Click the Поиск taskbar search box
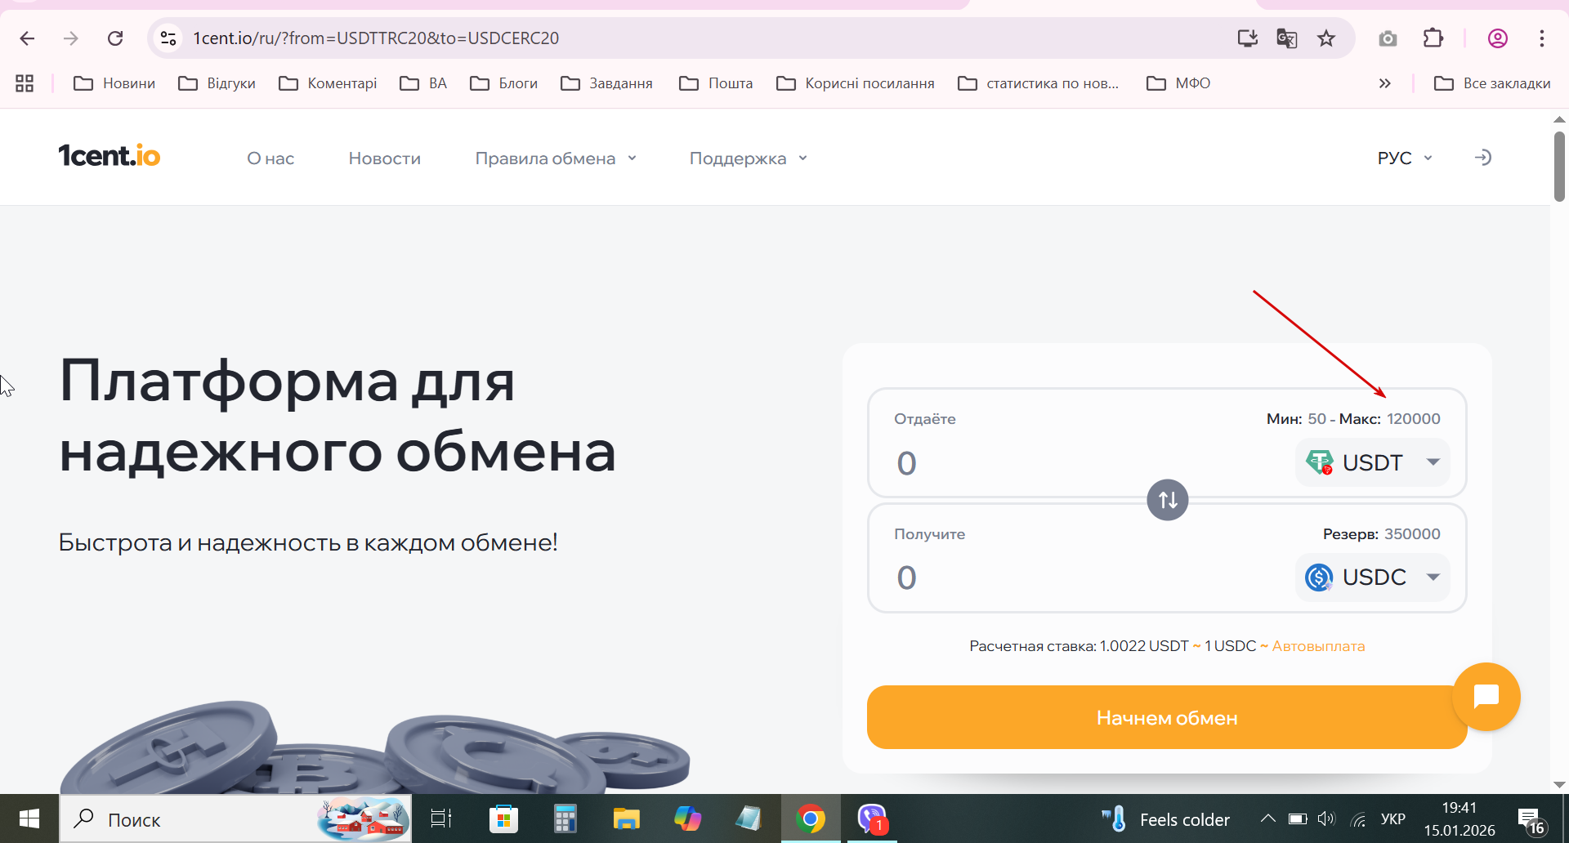This screenshot has width=1569, height=843. (x=235, y=818)
